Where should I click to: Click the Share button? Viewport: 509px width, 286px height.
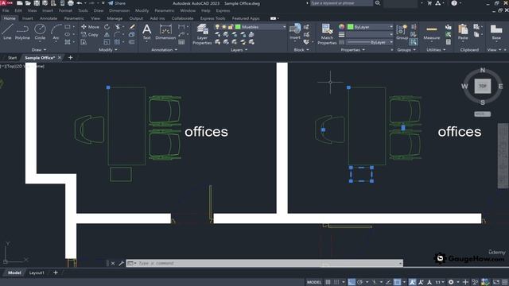[x=117, y=3]
